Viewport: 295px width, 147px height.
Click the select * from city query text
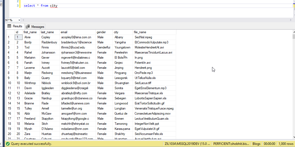point(41,6)
